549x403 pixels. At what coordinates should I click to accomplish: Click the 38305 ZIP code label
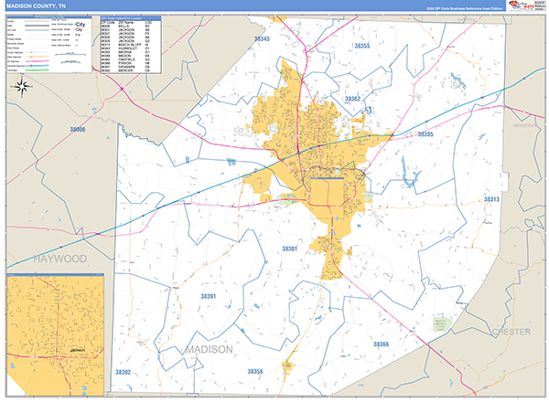424,134
